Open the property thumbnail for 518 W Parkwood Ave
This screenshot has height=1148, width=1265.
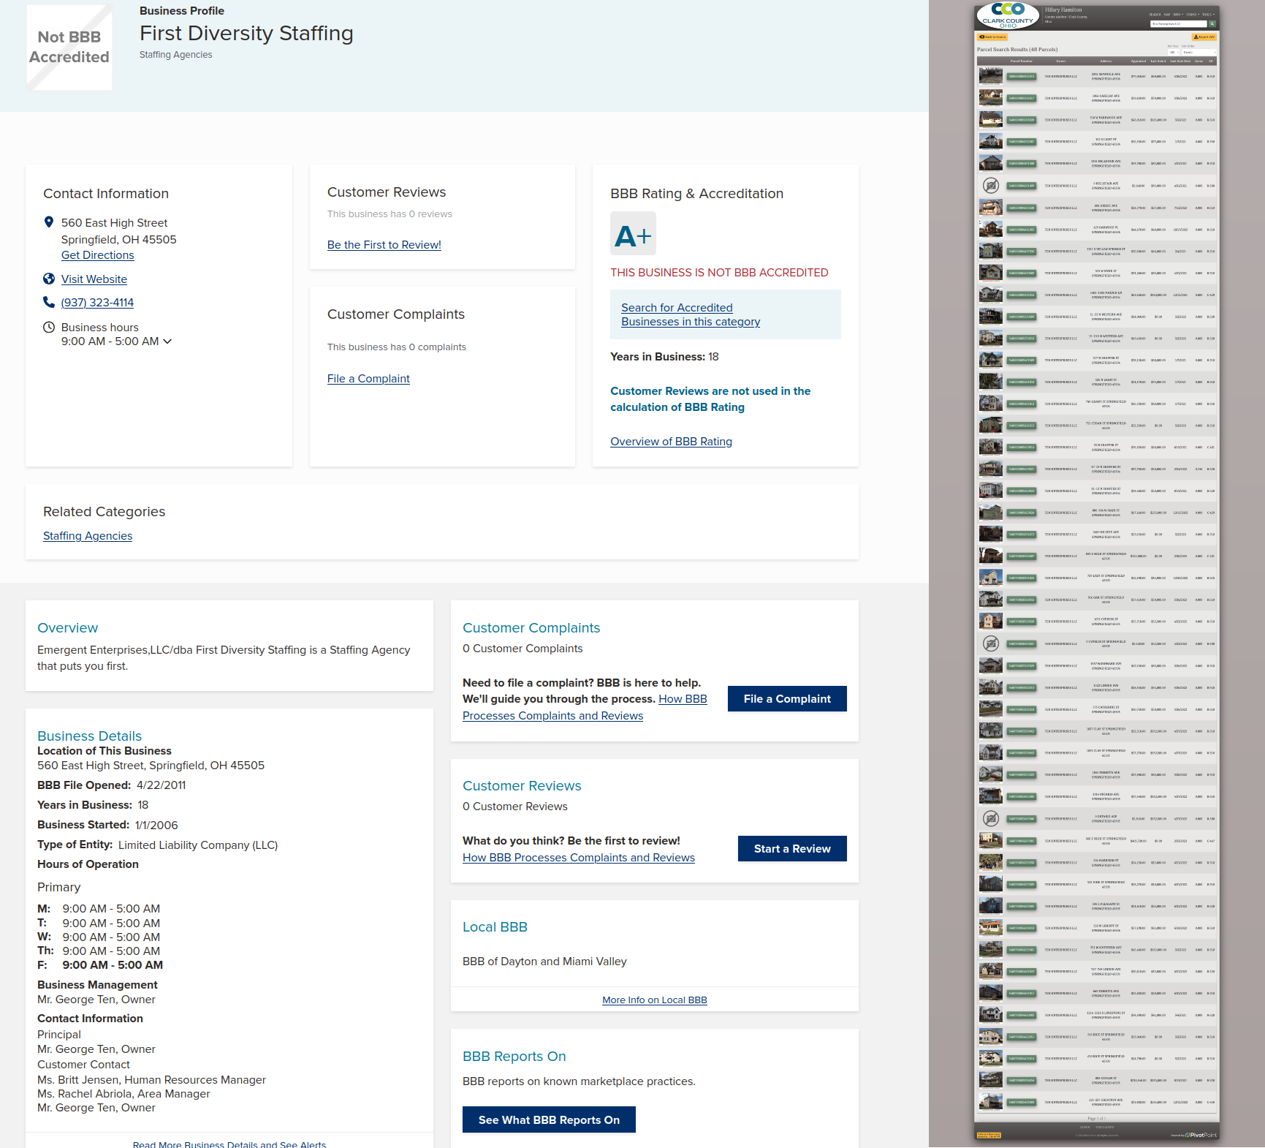click(x=990, y=120)
